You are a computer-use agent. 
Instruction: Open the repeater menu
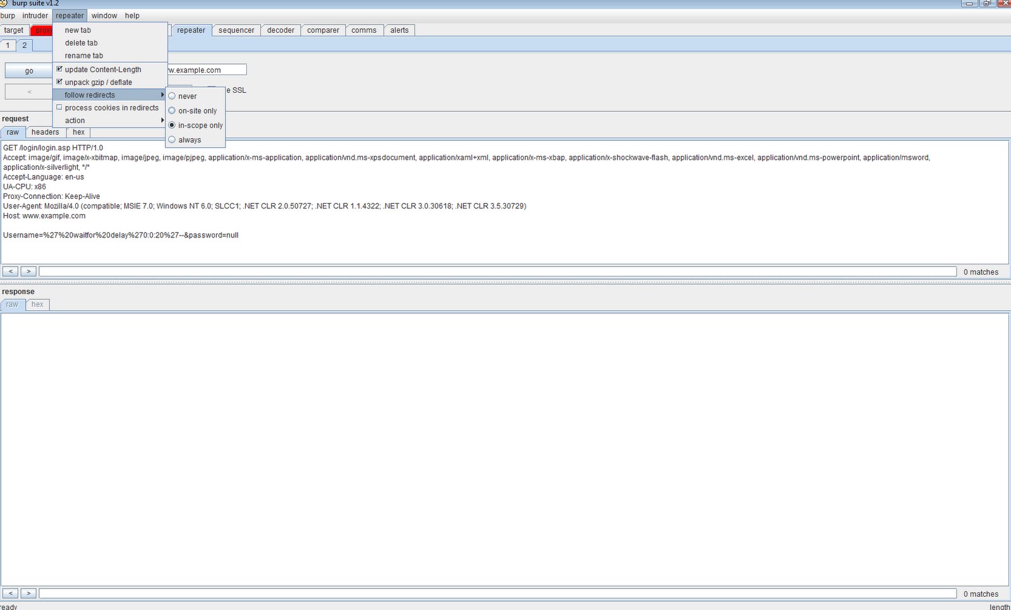(70, 15)
